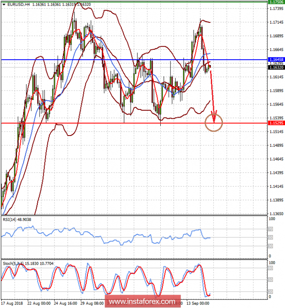Image resolution: width=285 pixels, height=308 pixels.
Task: Click the Stochastic level 20 marker
Action: click(270, 292)
